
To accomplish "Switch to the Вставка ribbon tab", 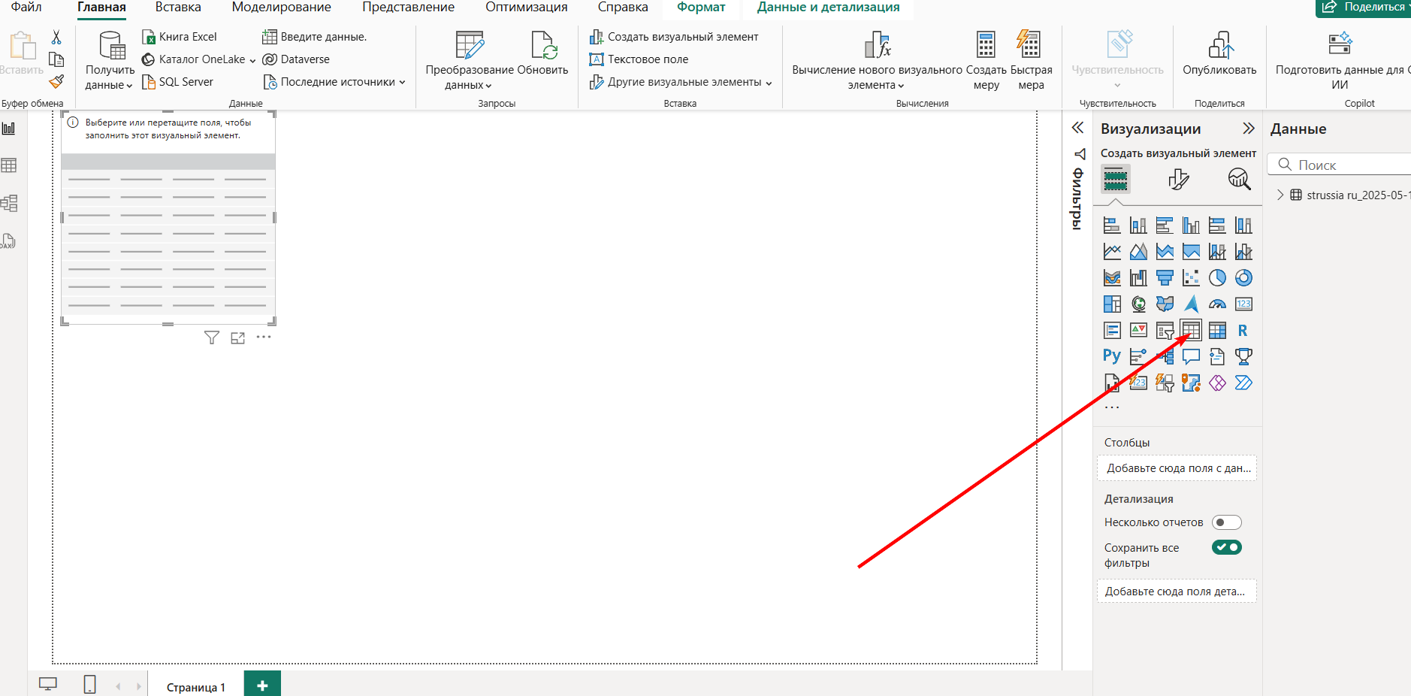I will [178, 8].
